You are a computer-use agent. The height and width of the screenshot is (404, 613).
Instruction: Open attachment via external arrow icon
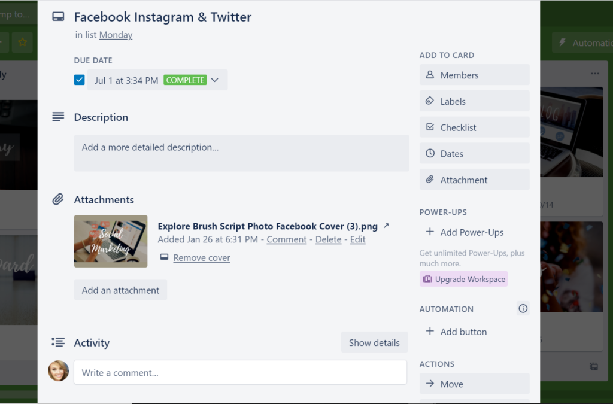coord(386,226)
